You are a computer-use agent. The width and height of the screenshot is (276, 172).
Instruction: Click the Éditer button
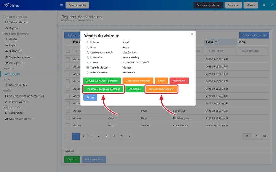click(161, 81)
